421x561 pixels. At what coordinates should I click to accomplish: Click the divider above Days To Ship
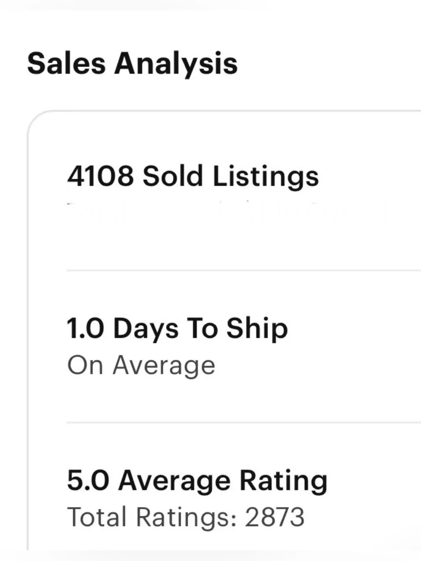click(244, 271)
